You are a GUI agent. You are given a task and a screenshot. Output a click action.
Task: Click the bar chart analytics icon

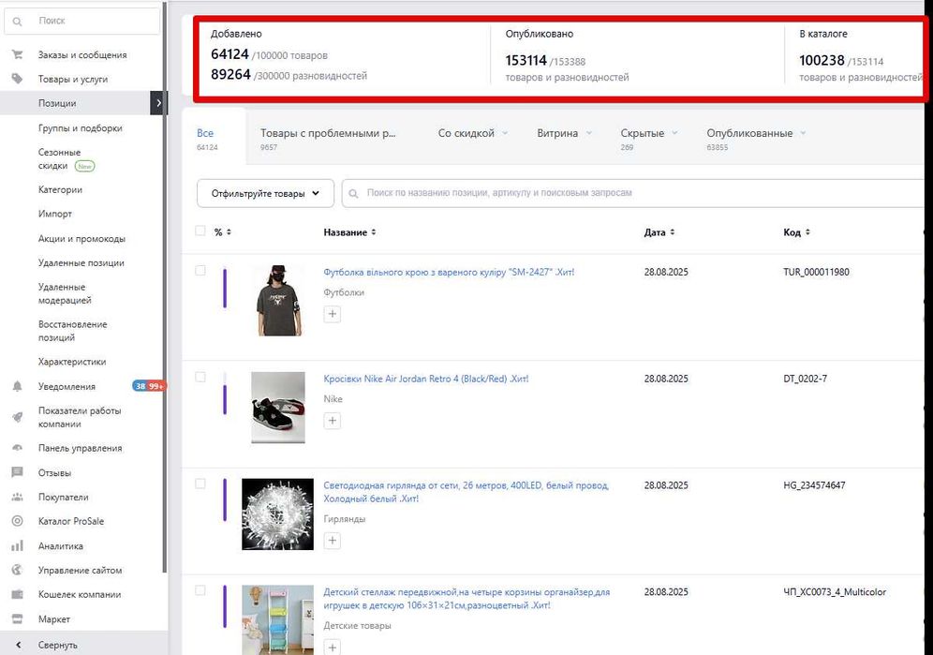pyautogui.click(x=17, y=546)
